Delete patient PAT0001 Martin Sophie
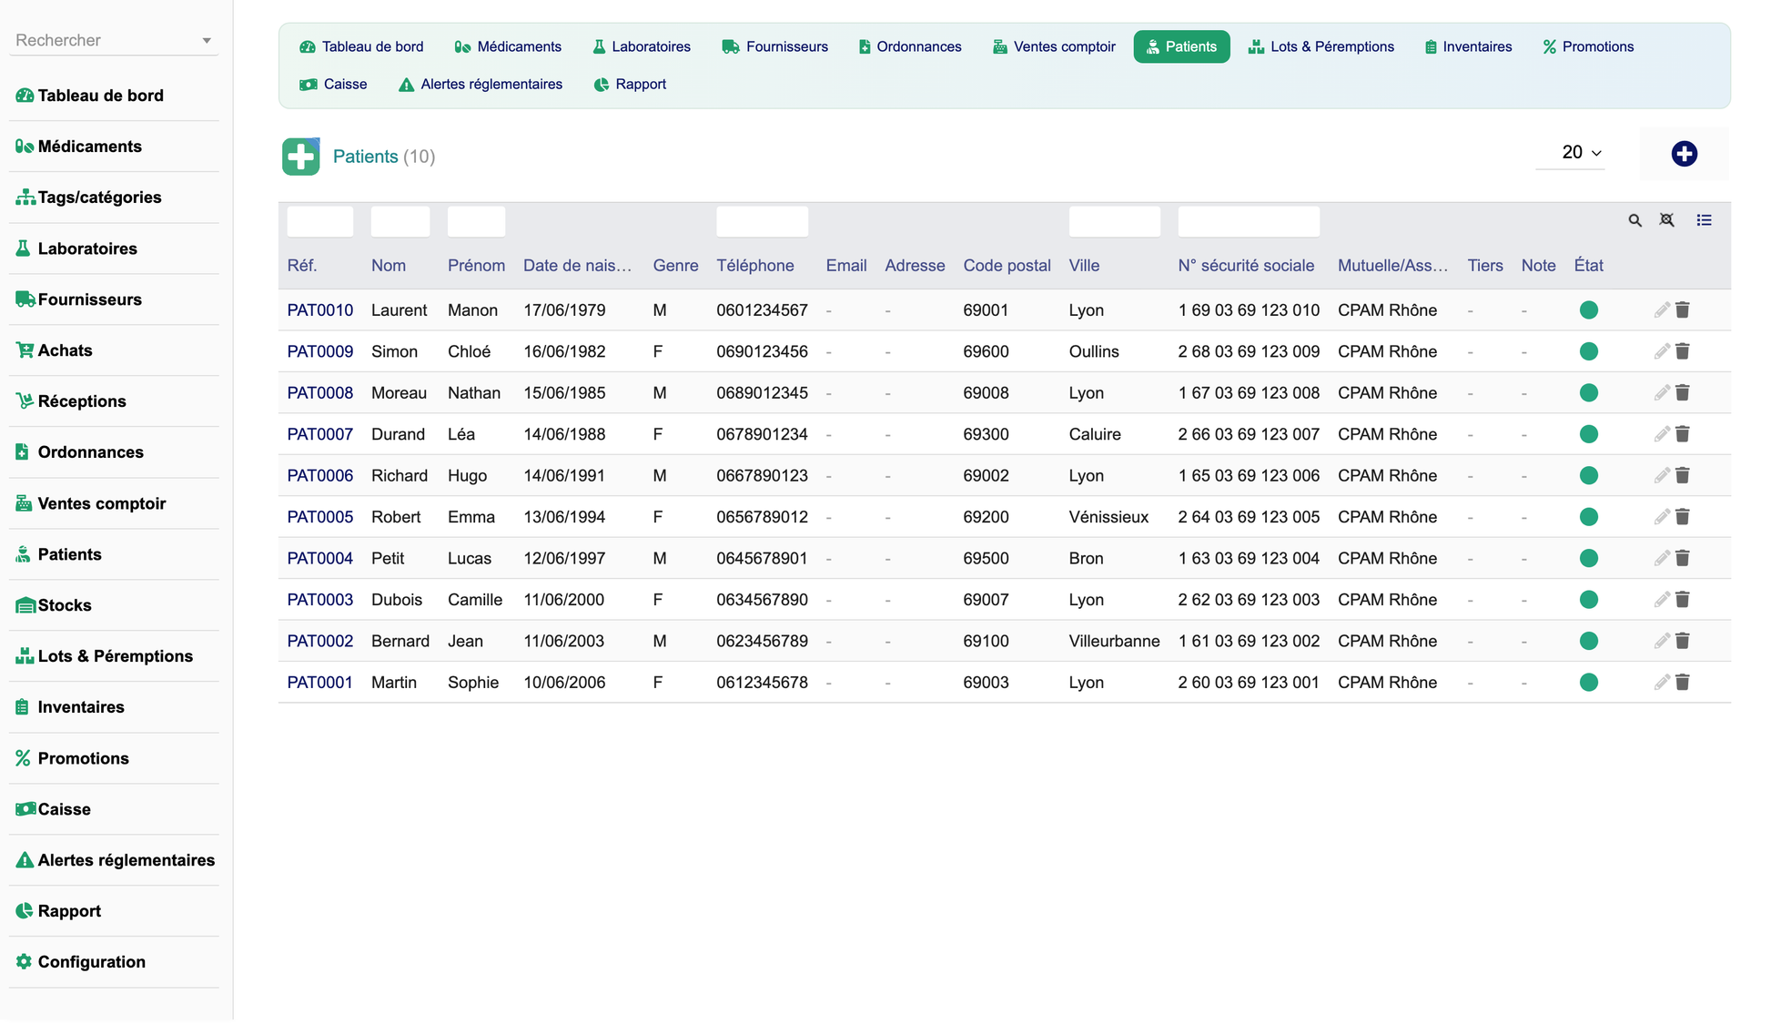The image size is (1771, 1024). (x=1683, y=683)
